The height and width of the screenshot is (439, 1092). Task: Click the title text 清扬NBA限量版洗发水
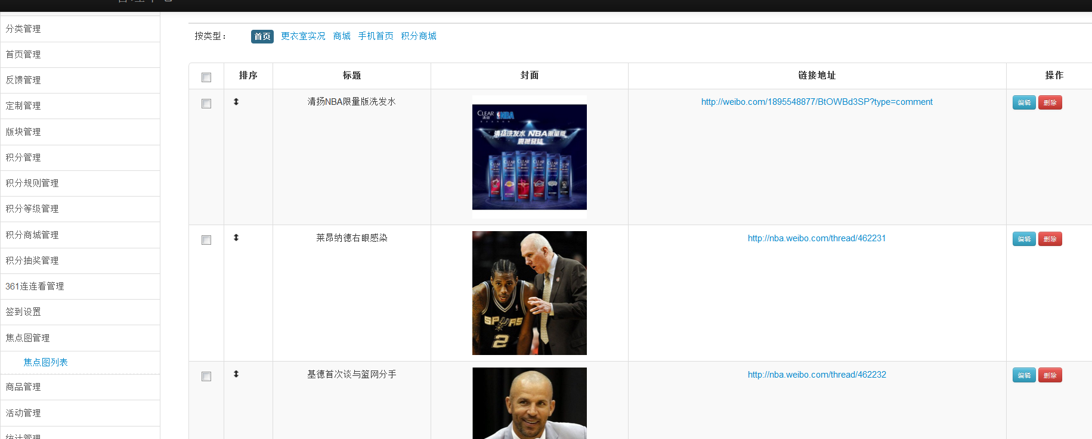(352, 102)
